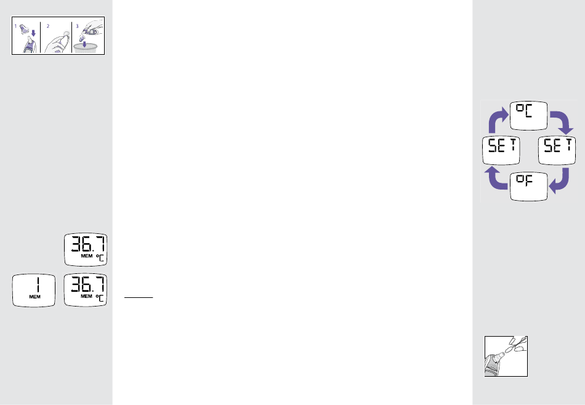Image resolution: width=585 pixels, height=405 pixels.
Task: Select the °C display at cycle top
Action: [529, 116]
